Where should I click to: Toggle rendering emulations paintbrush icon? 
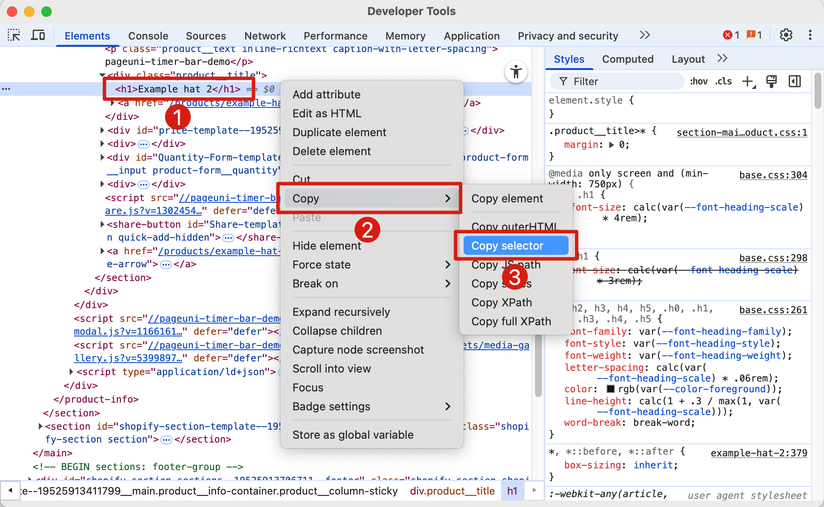click(772, 81)
